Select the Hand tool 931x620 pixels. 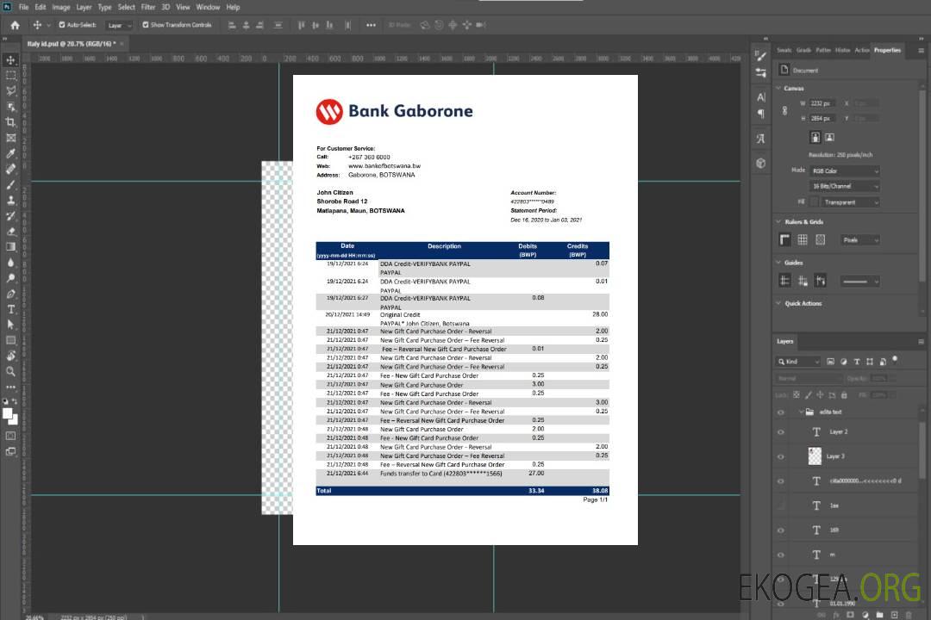(x=10, y=356)
